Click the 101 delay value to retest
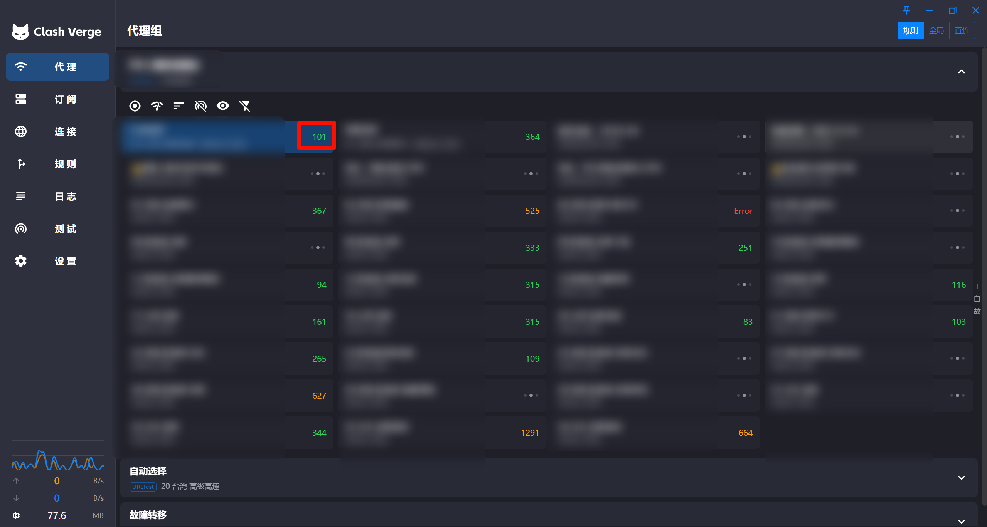Image resolution: width=987 pixels, height=527 pixels. coord(319,137)
